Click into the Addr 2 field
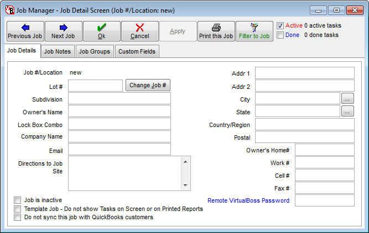Image resolution: width=369 pixels, height=233 pixels. click(x=305, y=86)
